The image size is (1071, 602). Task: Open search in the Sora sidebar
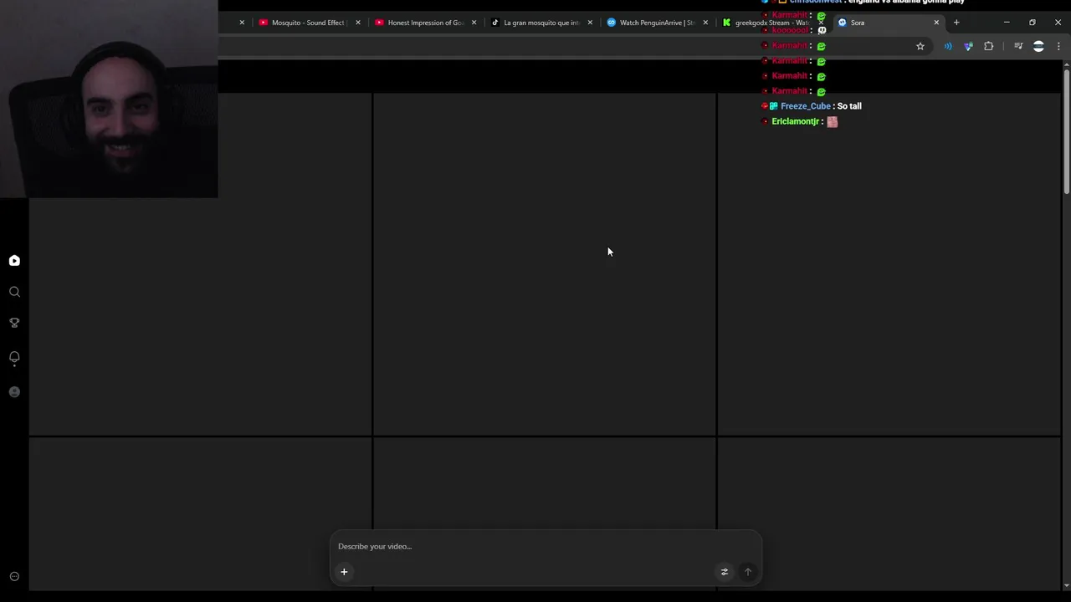(x=14, y=292)
